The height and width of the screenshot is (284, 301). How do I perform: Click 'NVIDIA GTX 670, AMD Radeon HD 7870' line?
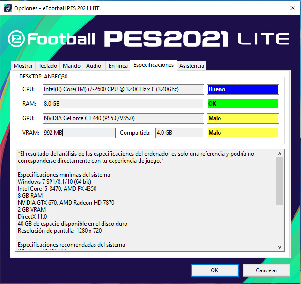pos(66,203)
